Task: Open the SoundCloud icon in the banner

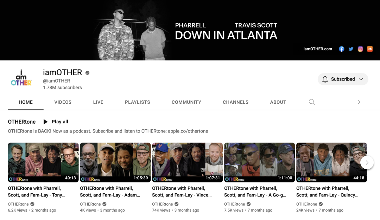Action: (370, 49)
